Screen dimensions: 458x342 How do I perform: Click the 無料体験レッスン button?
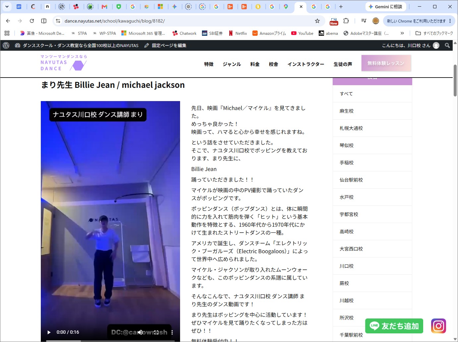pyautogui.click(x=386, y=63)
